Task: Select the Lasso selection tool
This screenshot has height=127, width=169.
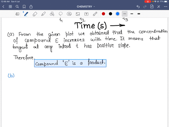Action: (x=61, y=14)
